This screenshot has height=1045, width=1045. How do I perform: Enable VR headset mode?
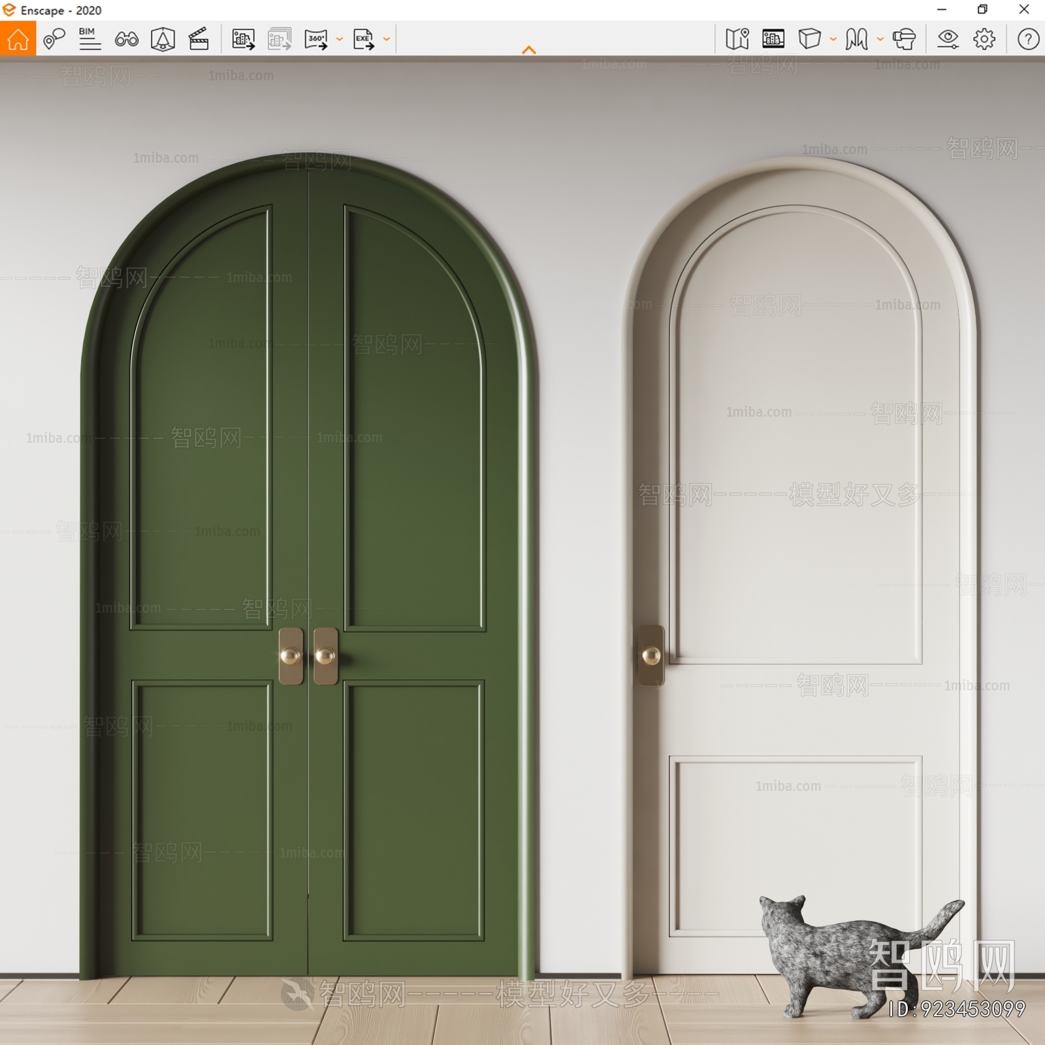pyautogui.click(x=905, y=39)
